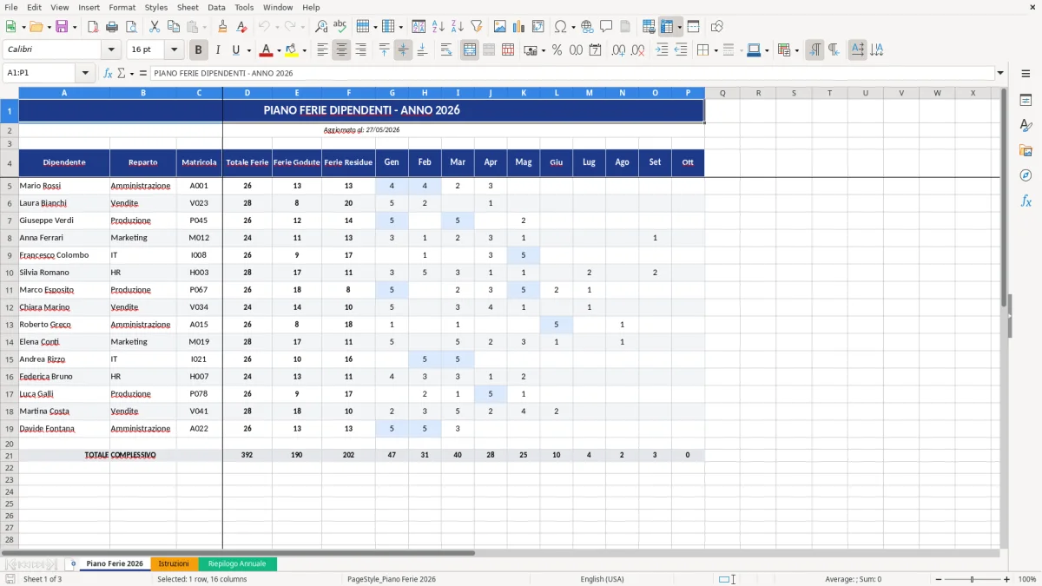
Task: Click the Print icon
Action: [x=112, y=27]
